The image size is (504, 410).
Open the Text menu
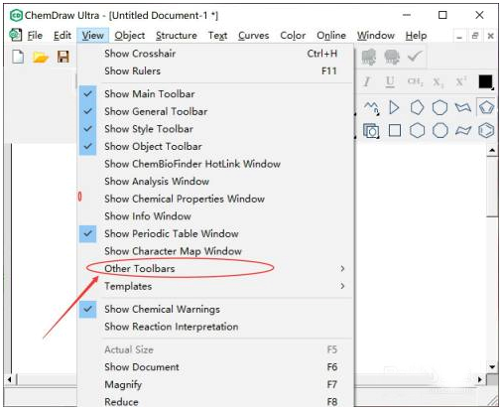[217, 35]
